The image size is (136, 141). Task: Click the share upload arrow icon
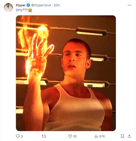129,136
